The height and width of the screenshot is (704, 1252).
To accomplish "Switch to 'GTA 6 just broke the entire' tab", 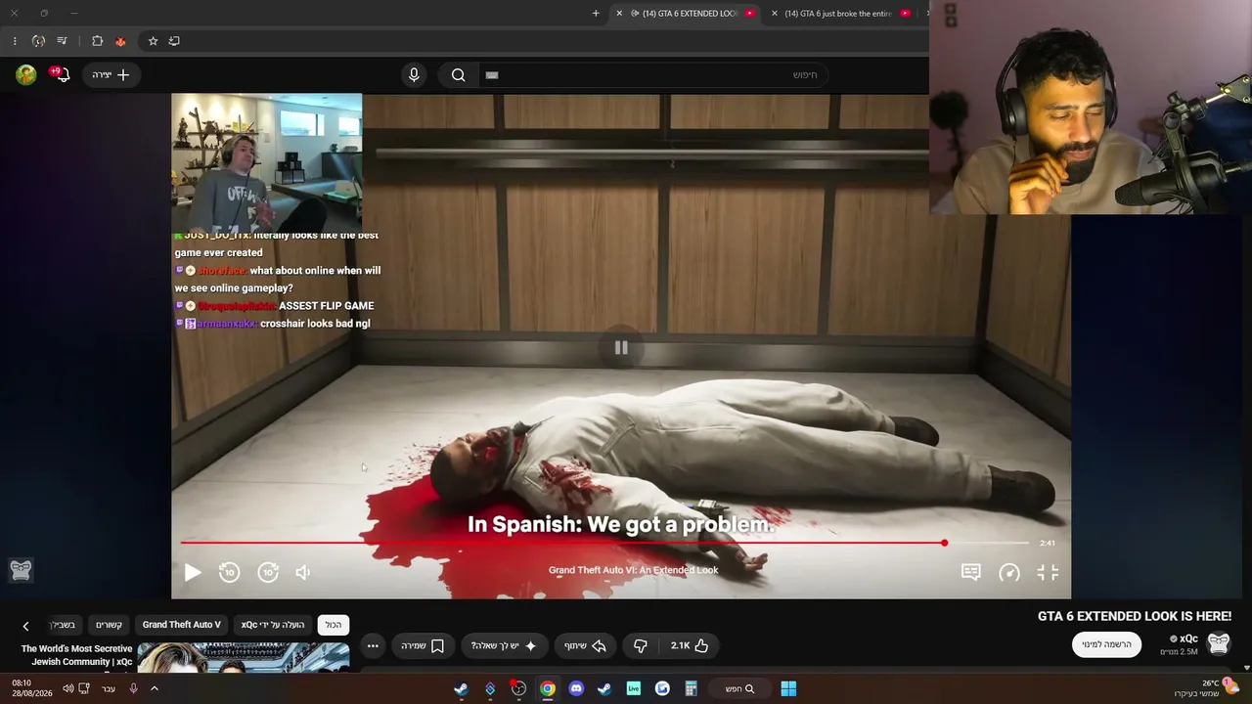I will (841, 14).
